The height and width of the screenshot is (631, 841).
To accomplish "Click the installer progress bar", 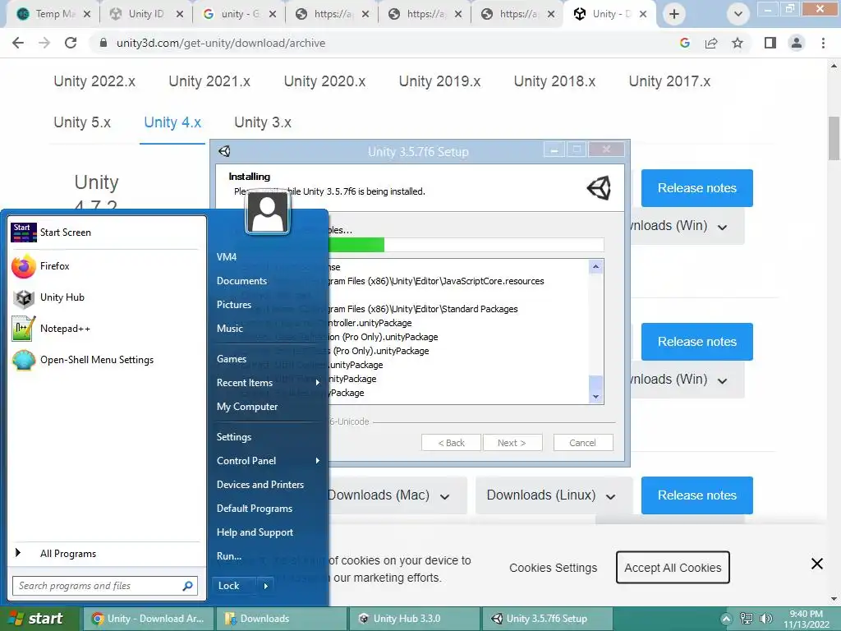I will pyautogui.click(x=466, y=245).
